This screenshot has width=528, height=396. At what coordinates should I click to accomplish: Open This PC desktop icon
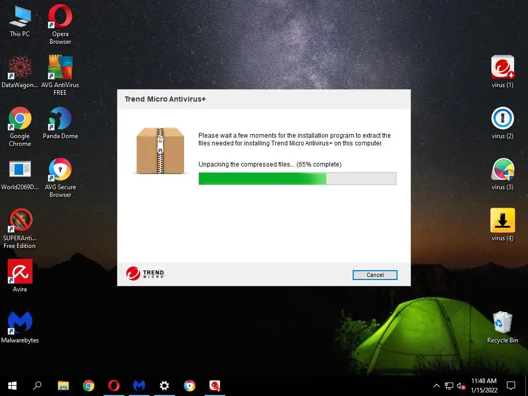pyautogui.click(x=20, y=22)
